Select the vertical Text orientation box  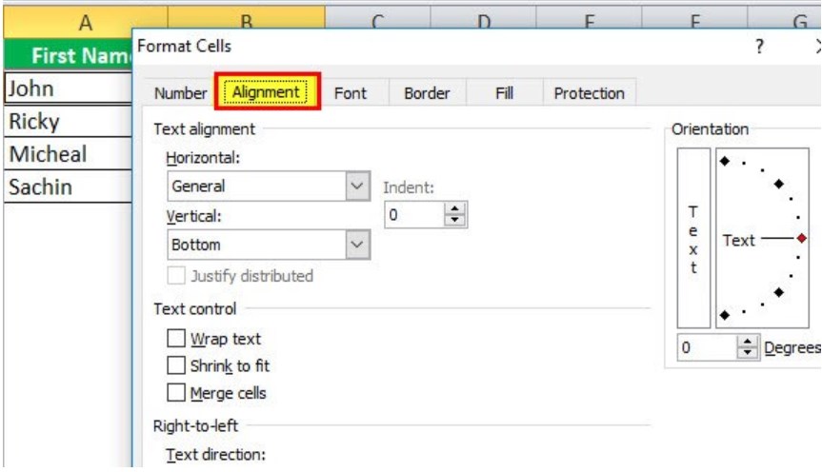pos(693,238)
